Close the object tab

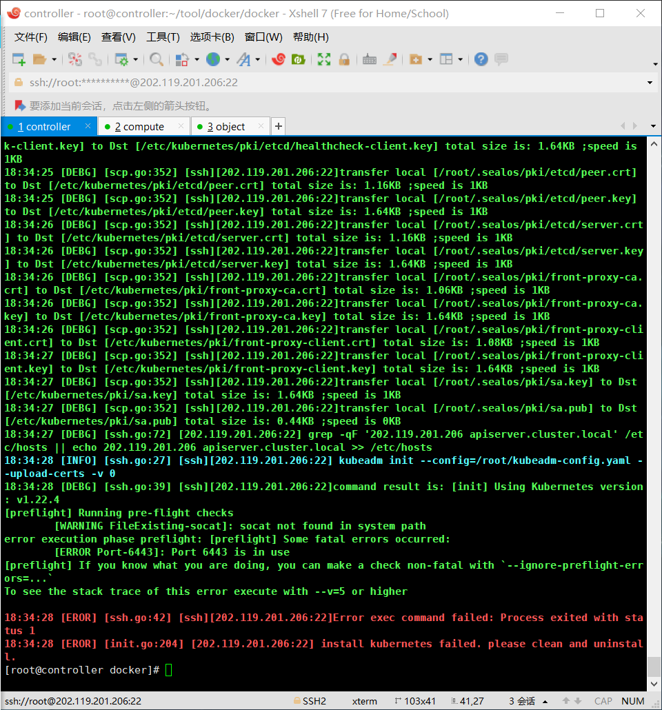(261, 126)
